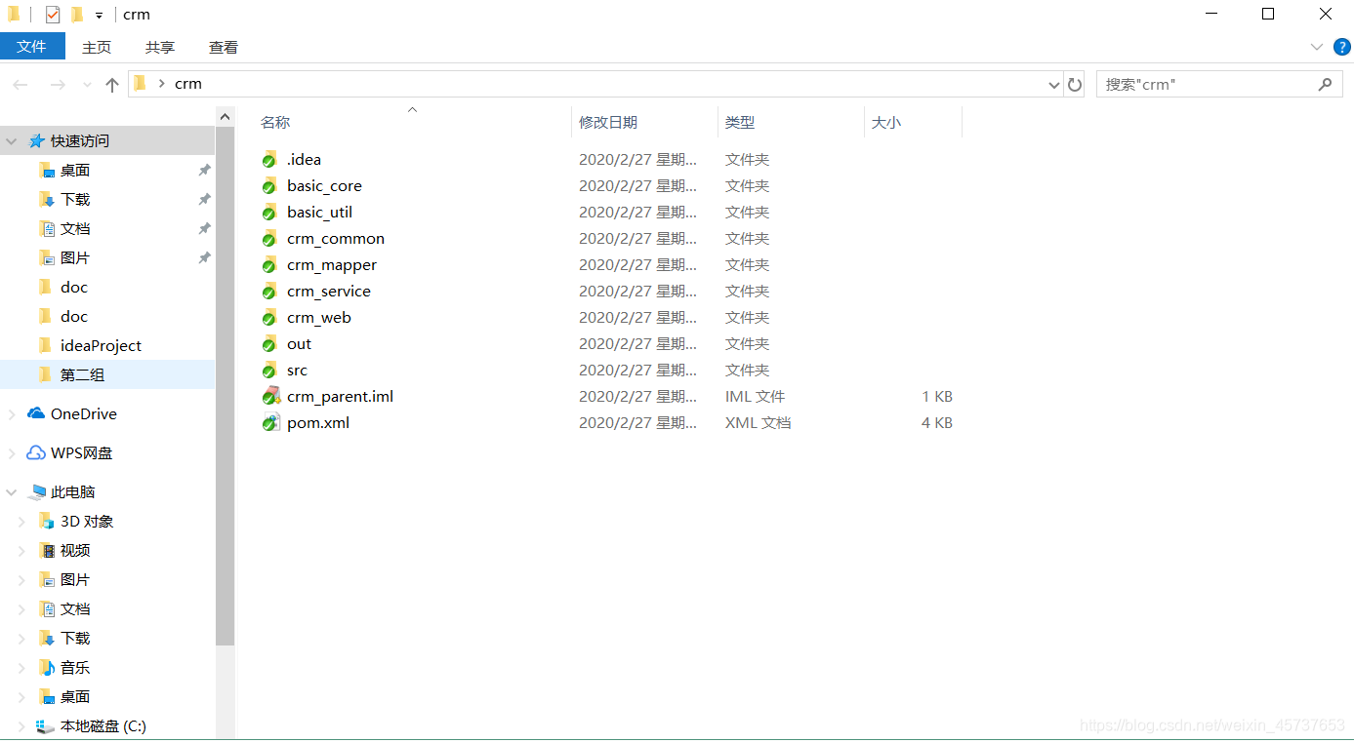Switch to the 主页 ribbon tab

tap(97, 47)
